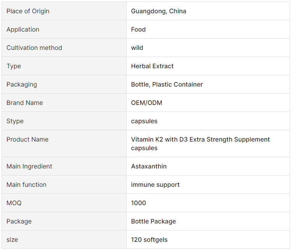
Task: Click the Place of Origin label
Action: coord(28,11)
